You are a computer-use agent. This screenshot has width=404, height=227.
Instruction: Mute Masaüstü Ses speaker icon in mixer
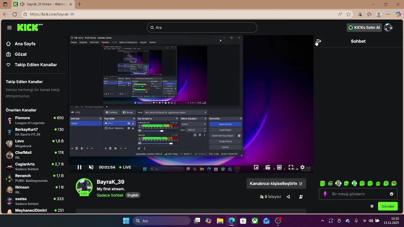(140, 131)
